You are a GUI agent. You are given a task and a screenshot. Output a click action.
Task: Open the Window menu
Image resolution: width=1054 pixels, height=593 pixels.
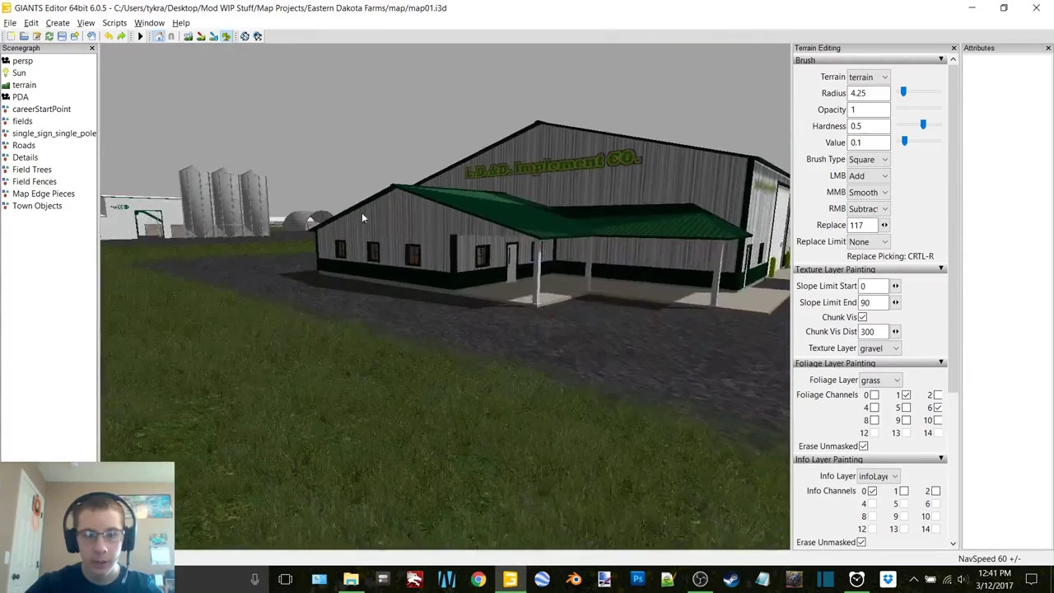click(149, 23)
